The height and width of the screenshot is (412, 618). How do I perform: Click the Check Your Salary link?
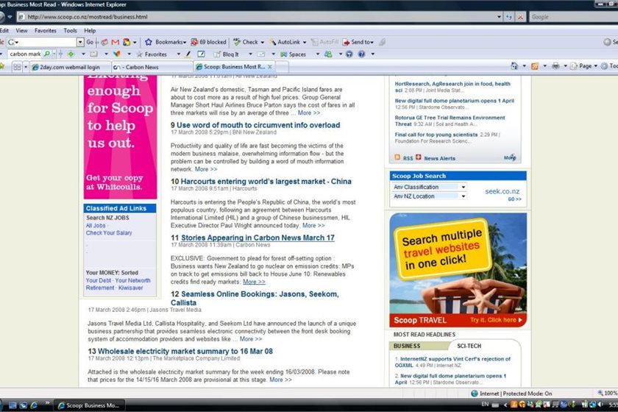[x=109, y=233]
